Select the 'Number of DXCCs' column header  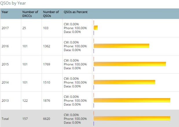coord(30,14)
